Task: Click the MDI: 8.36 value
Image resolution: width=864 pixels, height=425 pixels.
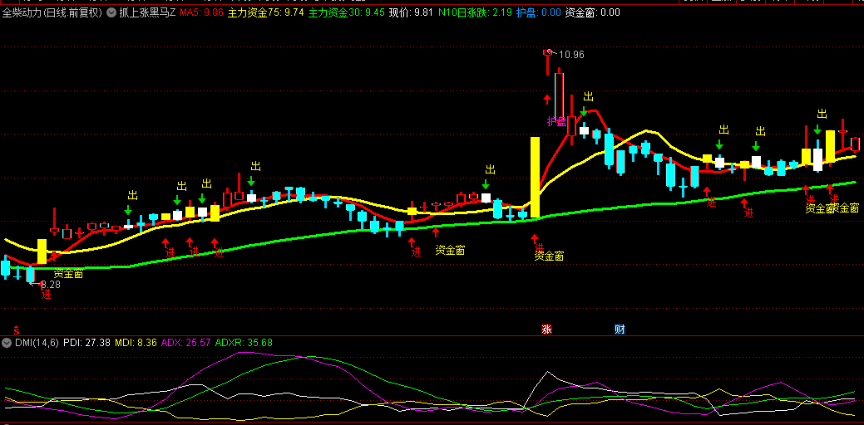Action: (136, 343)
